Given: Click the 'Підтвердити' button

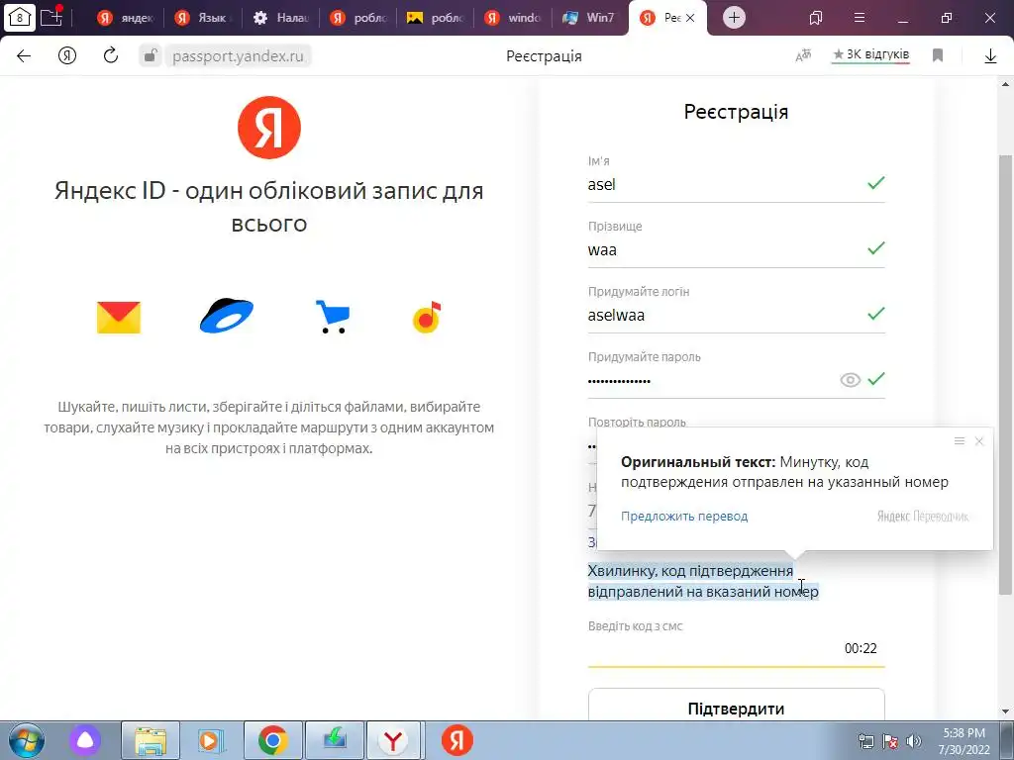Looking at the screenshot, I should (x=736, y=707).
